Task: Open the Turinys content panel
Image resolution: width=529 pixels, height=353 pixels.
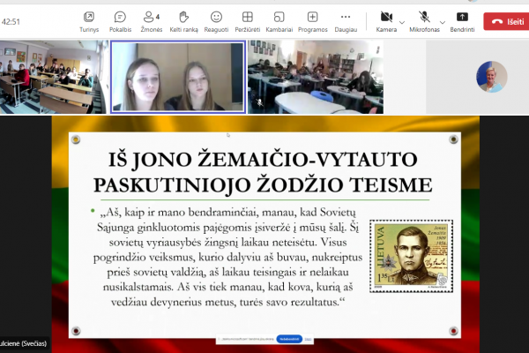Action: (89, 22)
